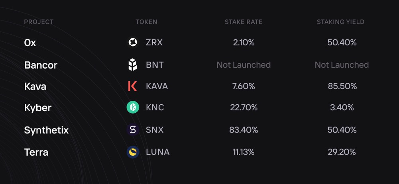Click the green Kyber KNC icon
The height and width of the screenshot is (184, 399).
coord(133,107)
